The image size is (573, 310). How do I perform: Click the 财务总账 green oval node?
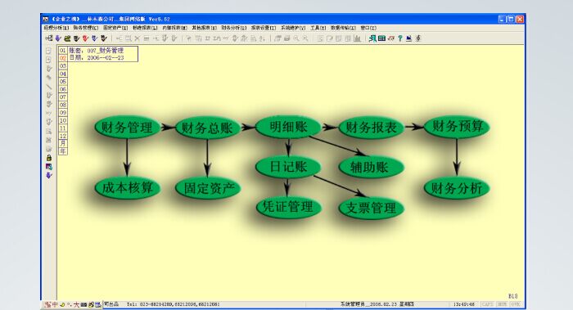[x=208, y=128]
